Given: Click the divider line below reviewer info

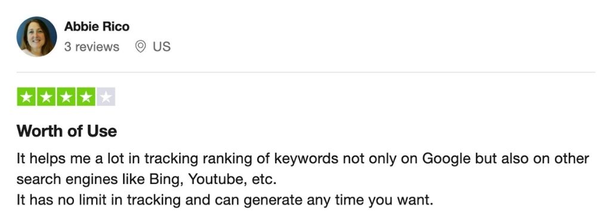Looking at the screenshot, I should click(x=306, y=72).
